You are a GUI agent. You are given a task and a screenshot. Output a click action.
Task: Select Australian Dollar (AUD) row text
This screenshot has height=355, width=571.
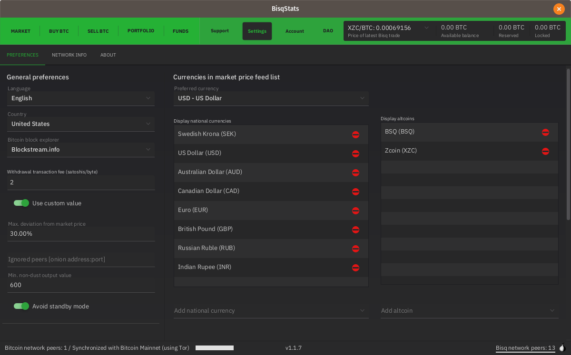(x=210, y=172)
